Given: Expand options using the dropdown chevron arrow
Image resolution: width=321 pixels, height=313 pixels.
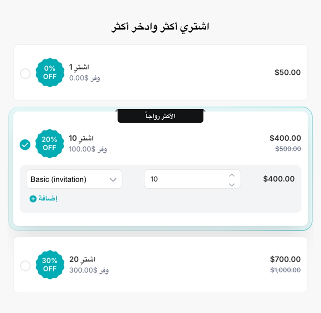Looking at the screenshot, I should (x=113, y=179).
